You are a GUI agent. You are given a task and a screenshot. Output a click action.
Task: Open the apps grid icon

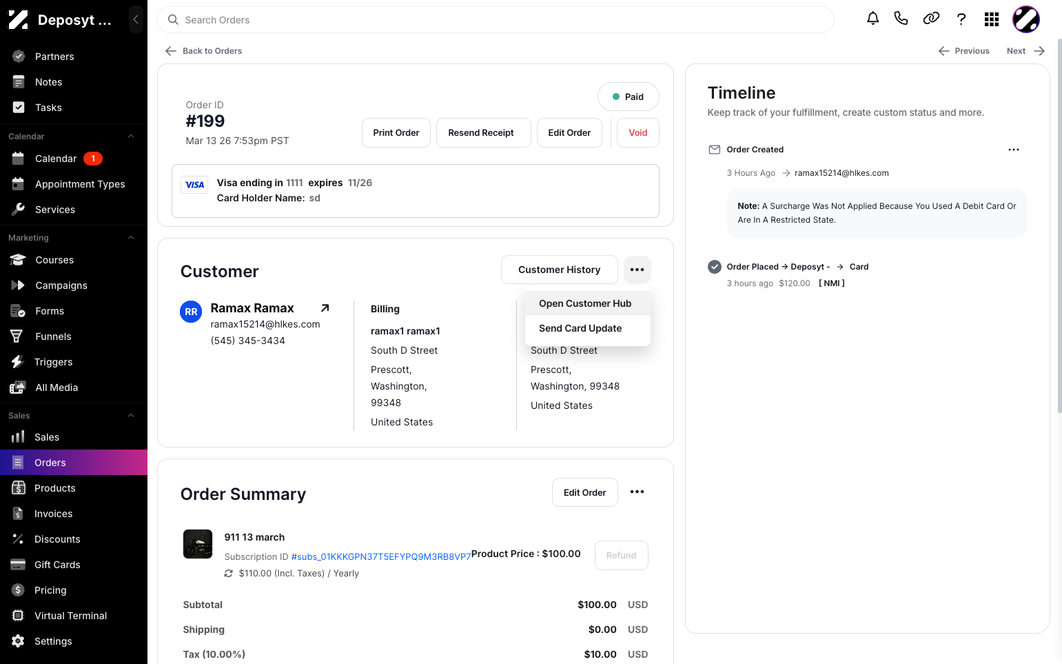coord(992,19)
